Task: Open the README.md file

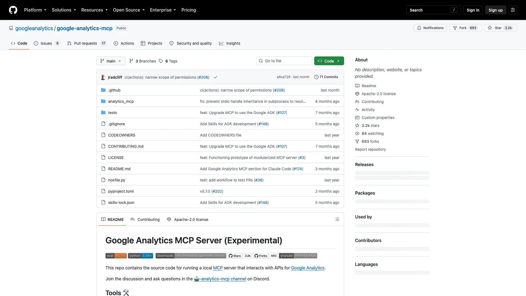Action: [119, 169]
